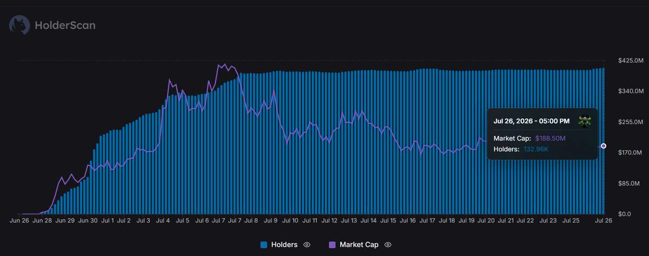649x256 pixels.
Task: Click the '$340.0M' y-axis label
Action: point(631,91)
